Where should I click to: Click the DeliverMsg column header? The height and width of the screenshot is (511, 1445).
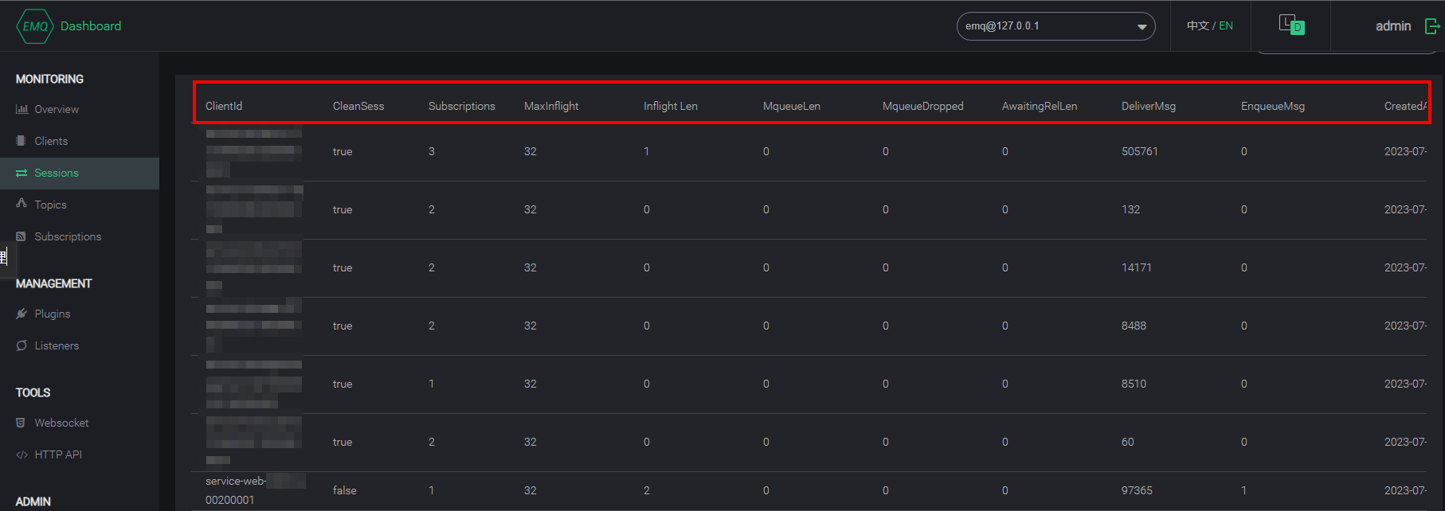(x=1148, y=106)
